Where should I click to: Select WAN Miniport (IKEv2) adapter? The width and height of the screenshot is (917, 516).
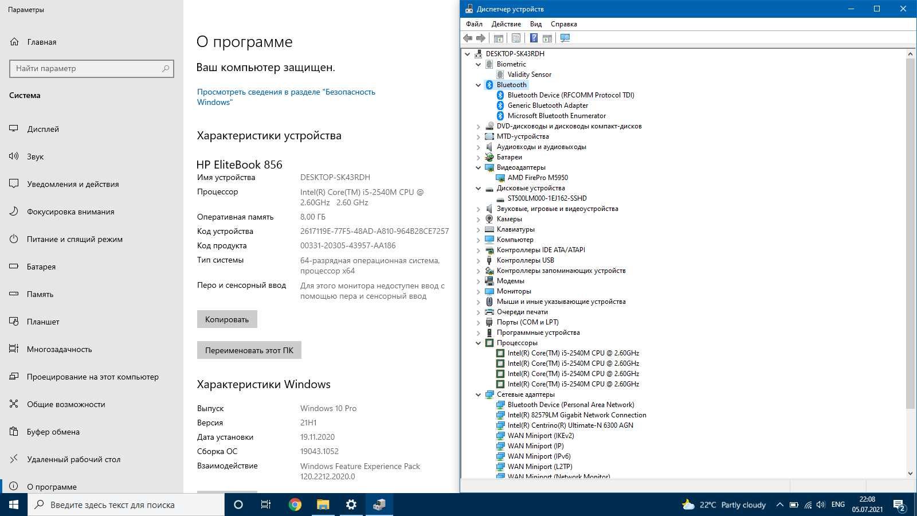point(540,436)
